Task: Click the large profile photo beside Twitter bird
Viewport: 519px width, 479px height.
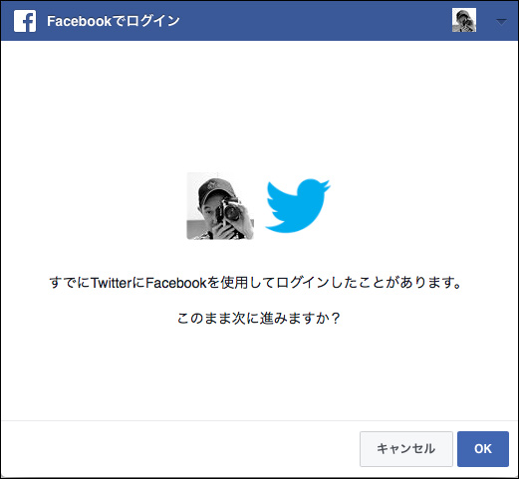Action: [x=220, y=206]
